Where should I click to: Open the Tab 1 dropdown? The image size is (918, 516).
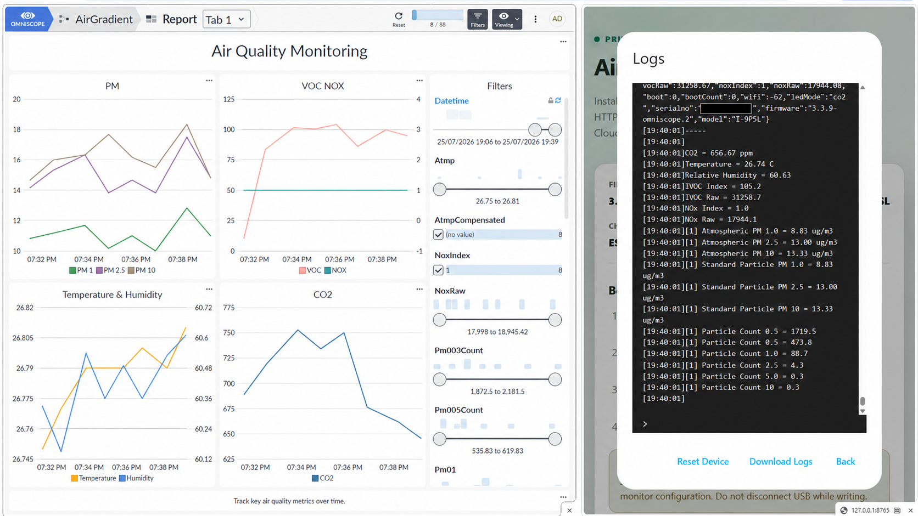point(226,19)
